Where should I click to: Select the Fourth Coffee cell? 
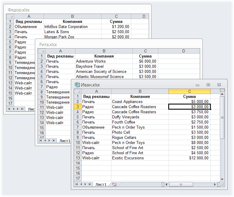(x=140, y=122)
